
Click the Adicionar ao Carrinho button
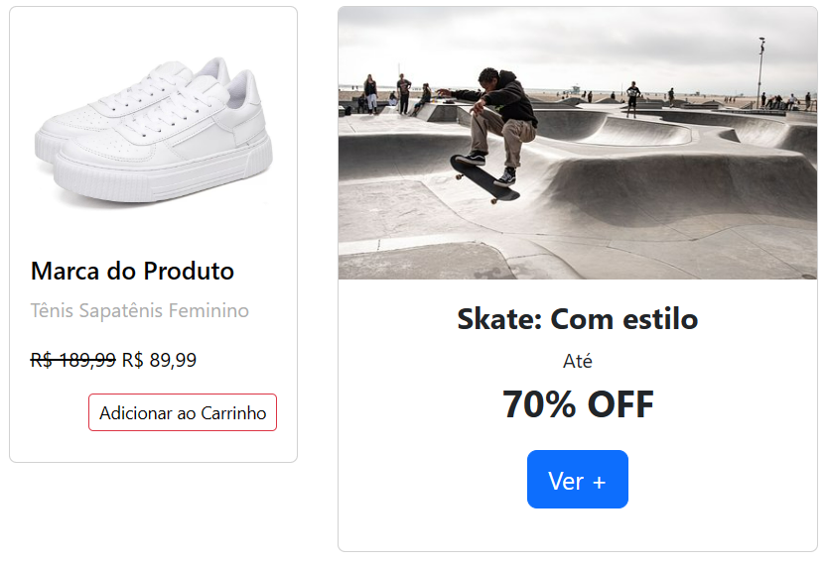(x=183, y=412)
